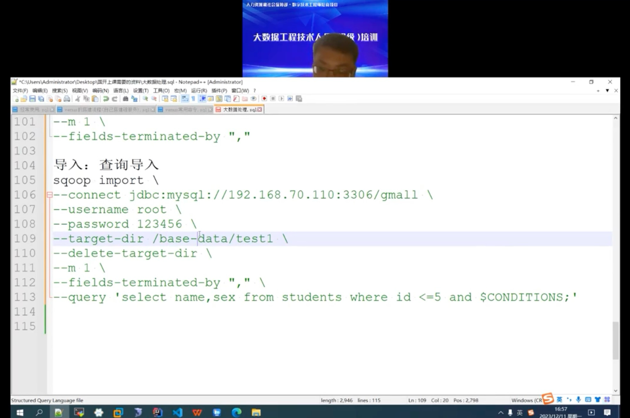The image size is (630, 418).
Task: Start macro recording with red dot
Action: (x=264, y=99)
